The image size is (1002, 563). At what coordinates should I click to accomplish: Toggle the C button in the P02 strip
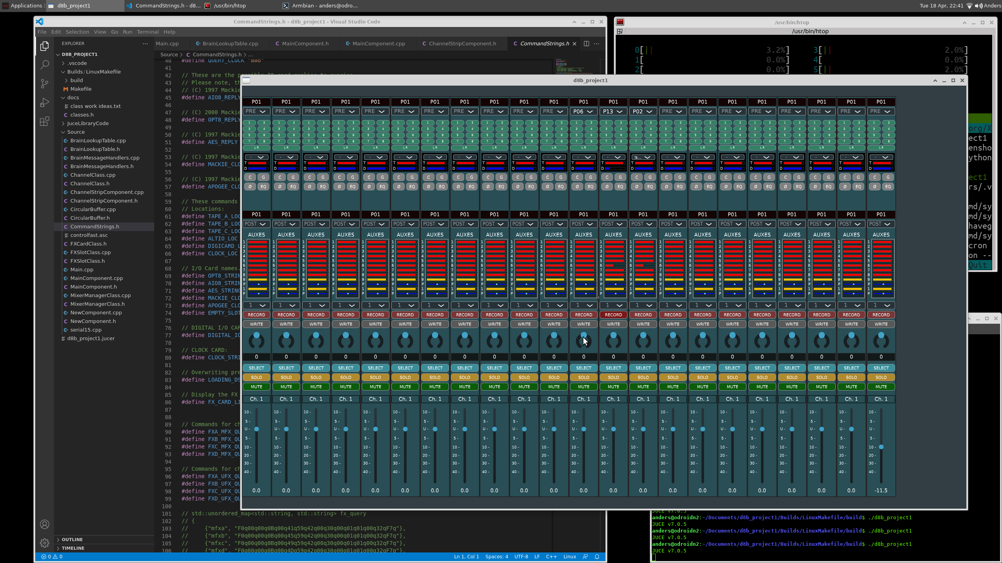[x=636, y=177]
